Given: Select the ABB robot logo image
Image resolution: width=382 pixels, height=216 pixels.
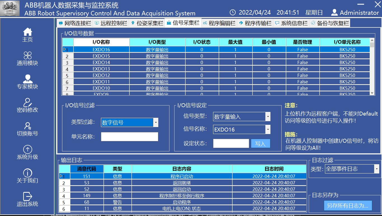Looking at the screenshot, I should 10,9.
